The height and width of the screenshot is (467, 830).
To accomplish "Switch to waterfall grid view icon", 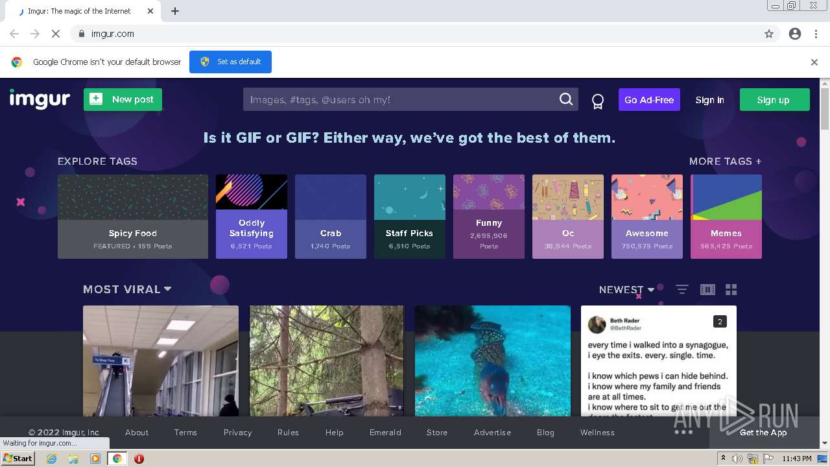I will 731,289.
